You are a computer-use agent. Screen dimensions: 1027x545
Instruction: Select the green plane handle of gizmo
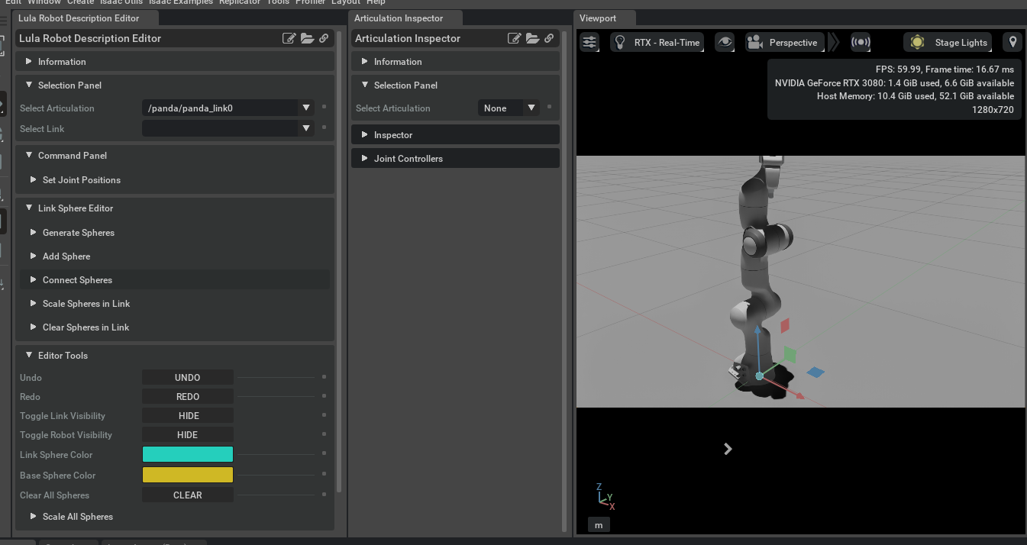[x=790, y=354]
